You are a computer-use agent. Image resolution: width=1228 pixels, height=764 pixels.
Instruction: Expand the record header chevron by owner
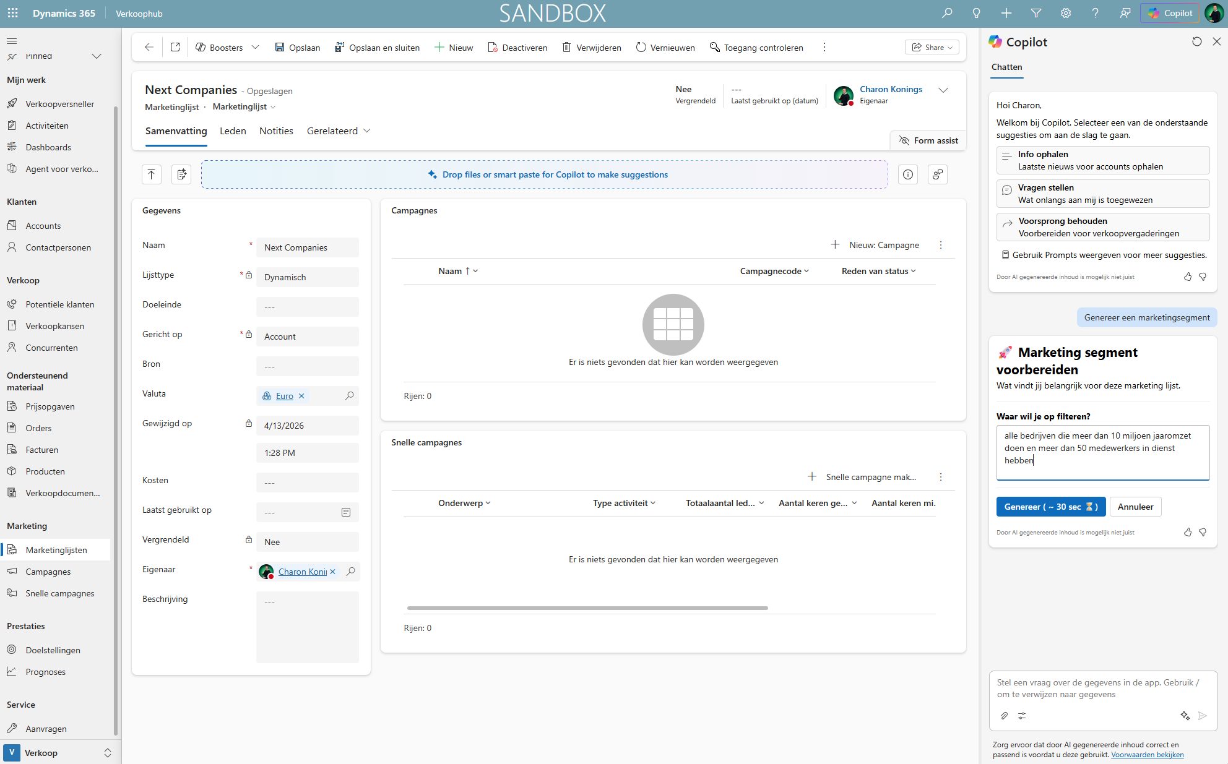tap(943, 90)
